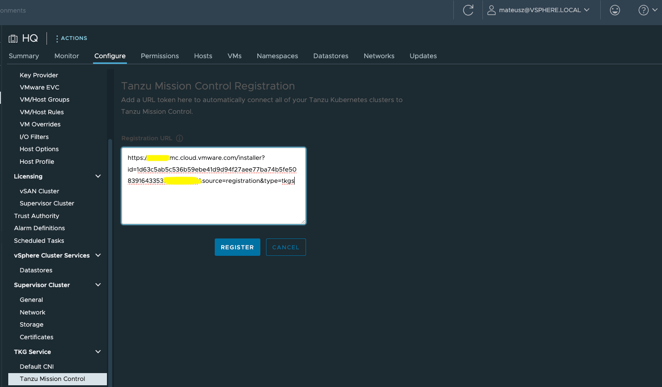662x387 pixels.
Task: Select Default CNI in the sidebar
Action: tap(37, 366)
